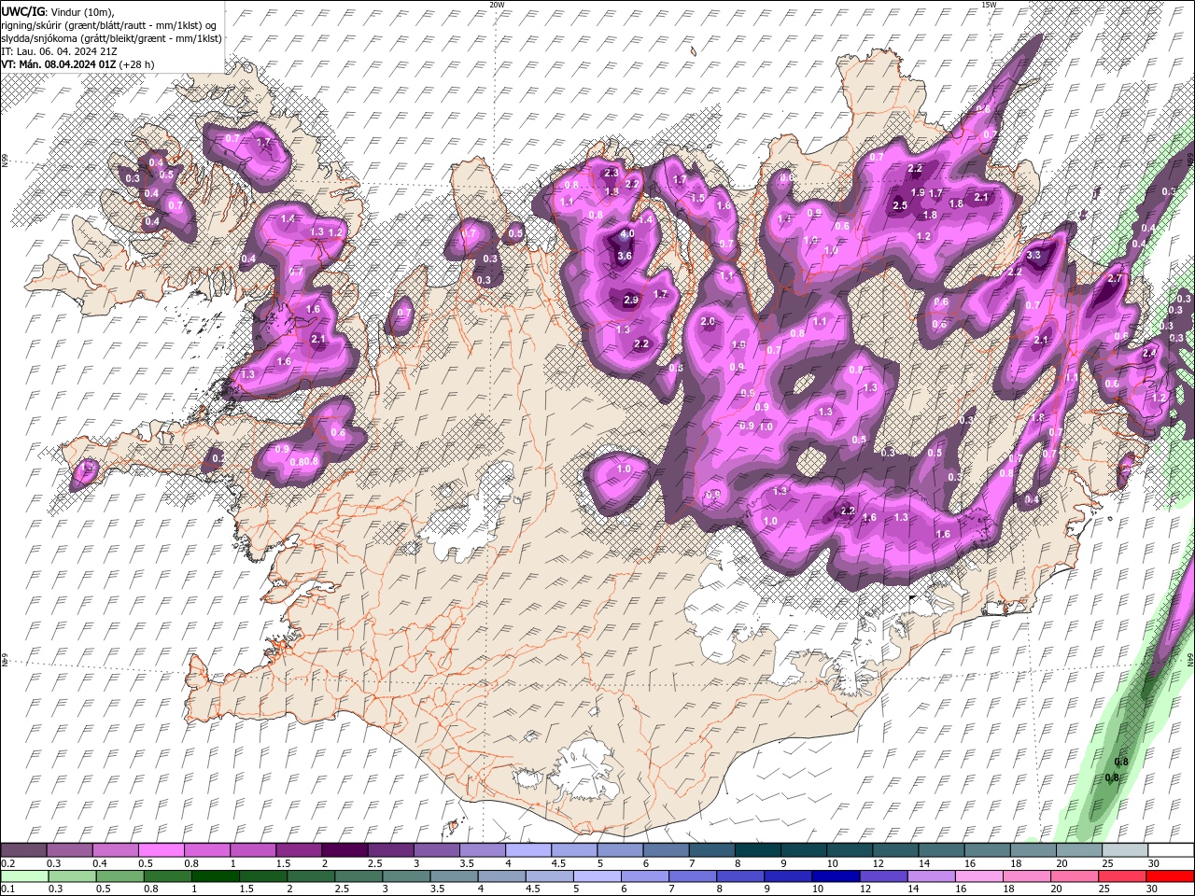Pick the lavender snow scale swatch at 4
The image size is (1195, 896).
(x=528, y=850)
